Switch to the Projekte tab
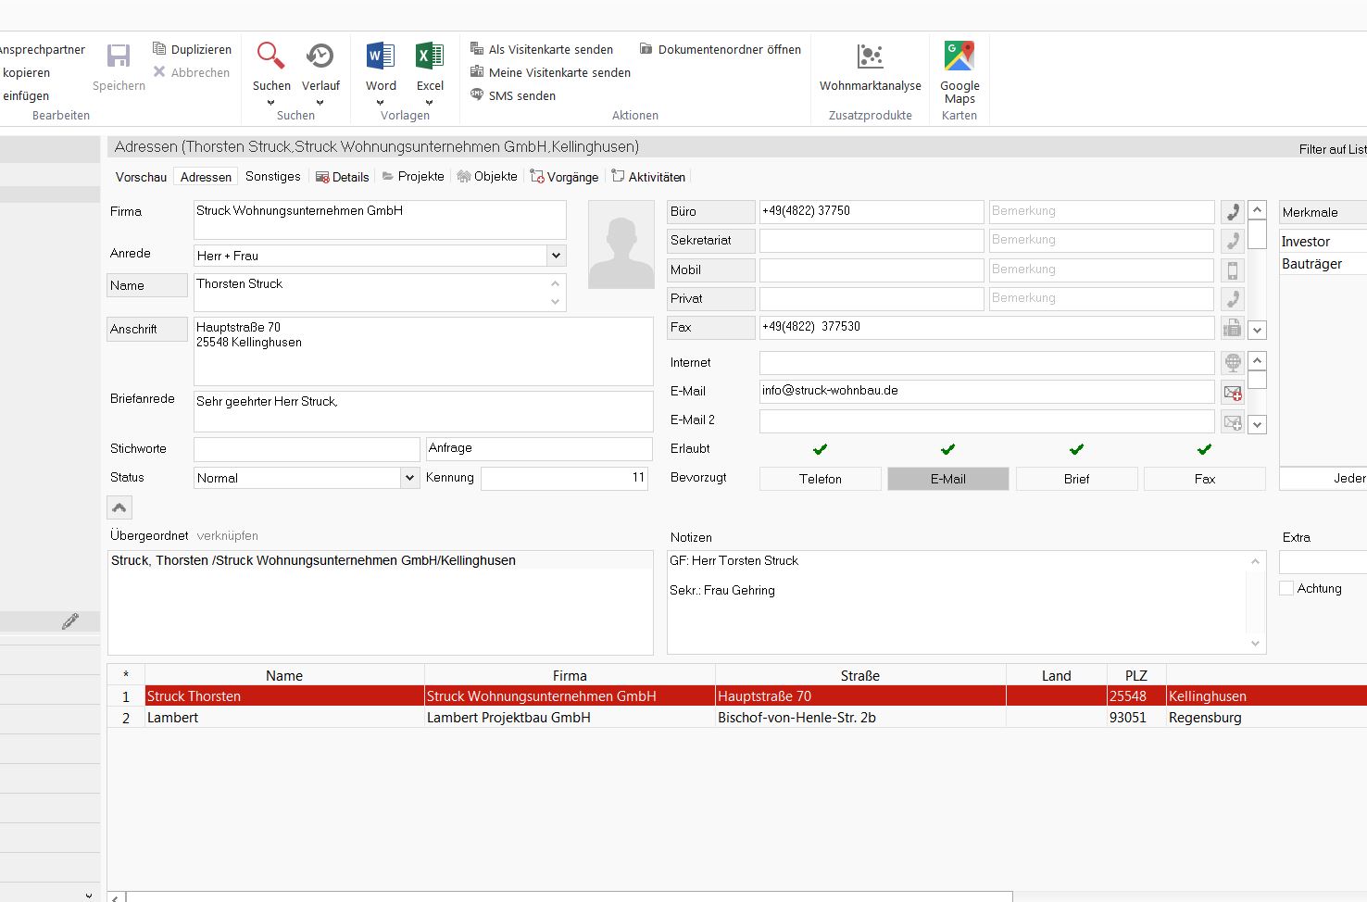This screenshot has height=902, width=1367. 413,177
